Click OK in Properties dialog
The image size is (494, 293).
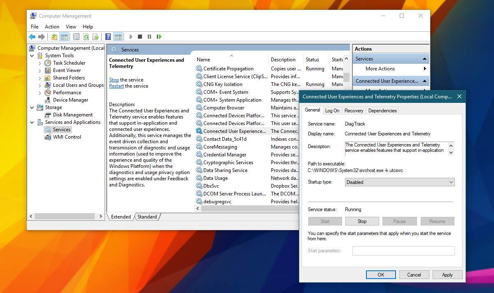pos(381,275)
